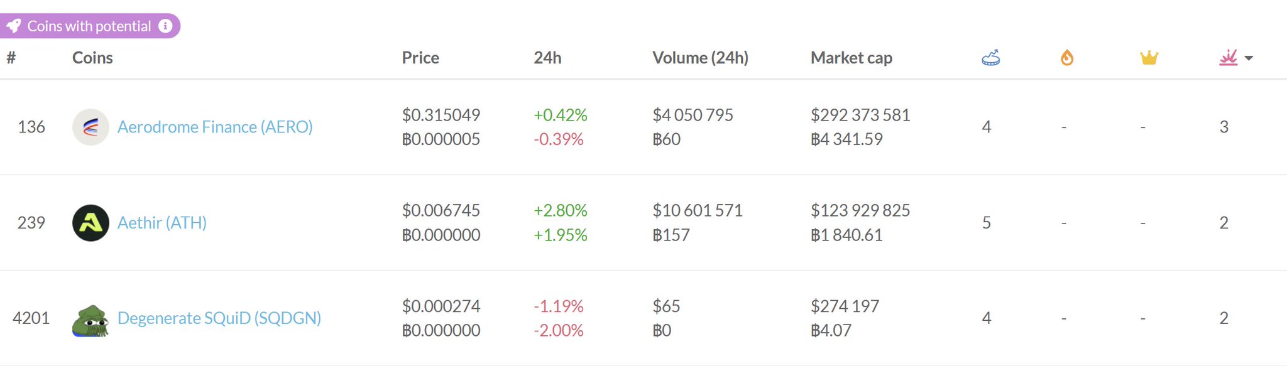Sort table by Price column header
The height and width of the screenshot is (366, 1287).
tap(420, 58)
